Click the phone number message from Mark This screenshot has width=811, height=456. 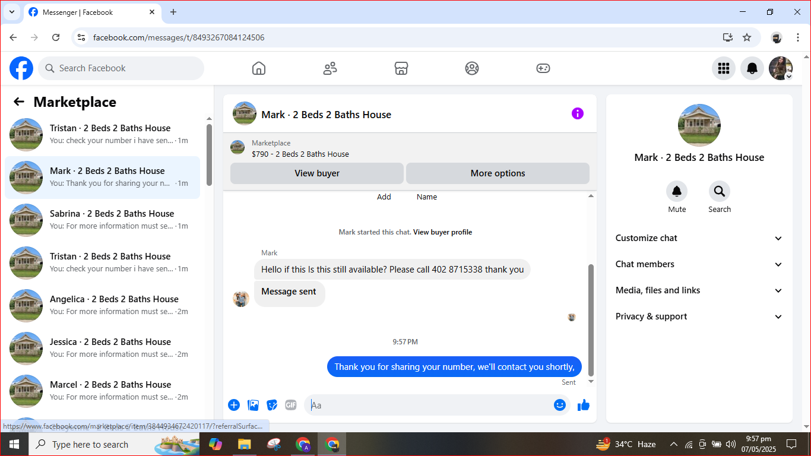(x=392, y=270)
